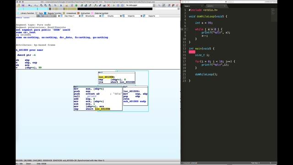The image size is (293, 165).
Task: Click 'jmp short loc_40100B' in left graph node
Action: [92, 109]
